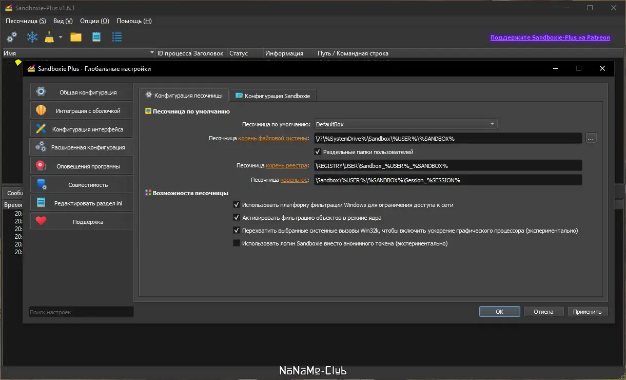Screen dimensions: 626x380
Task: Switch to Конфигурация песочницы tab
Action: click(184, 95)
